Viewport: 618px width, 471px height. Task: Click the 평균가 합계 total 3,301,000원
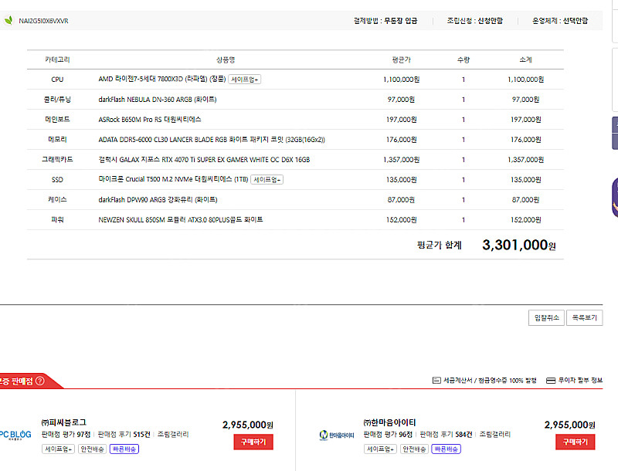coord(518,245)
